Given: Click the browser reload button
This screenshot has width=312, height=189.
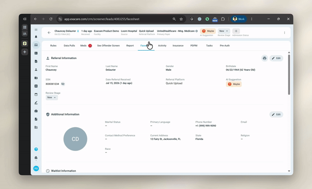Looking at the screenshot, I should point(51,19).
